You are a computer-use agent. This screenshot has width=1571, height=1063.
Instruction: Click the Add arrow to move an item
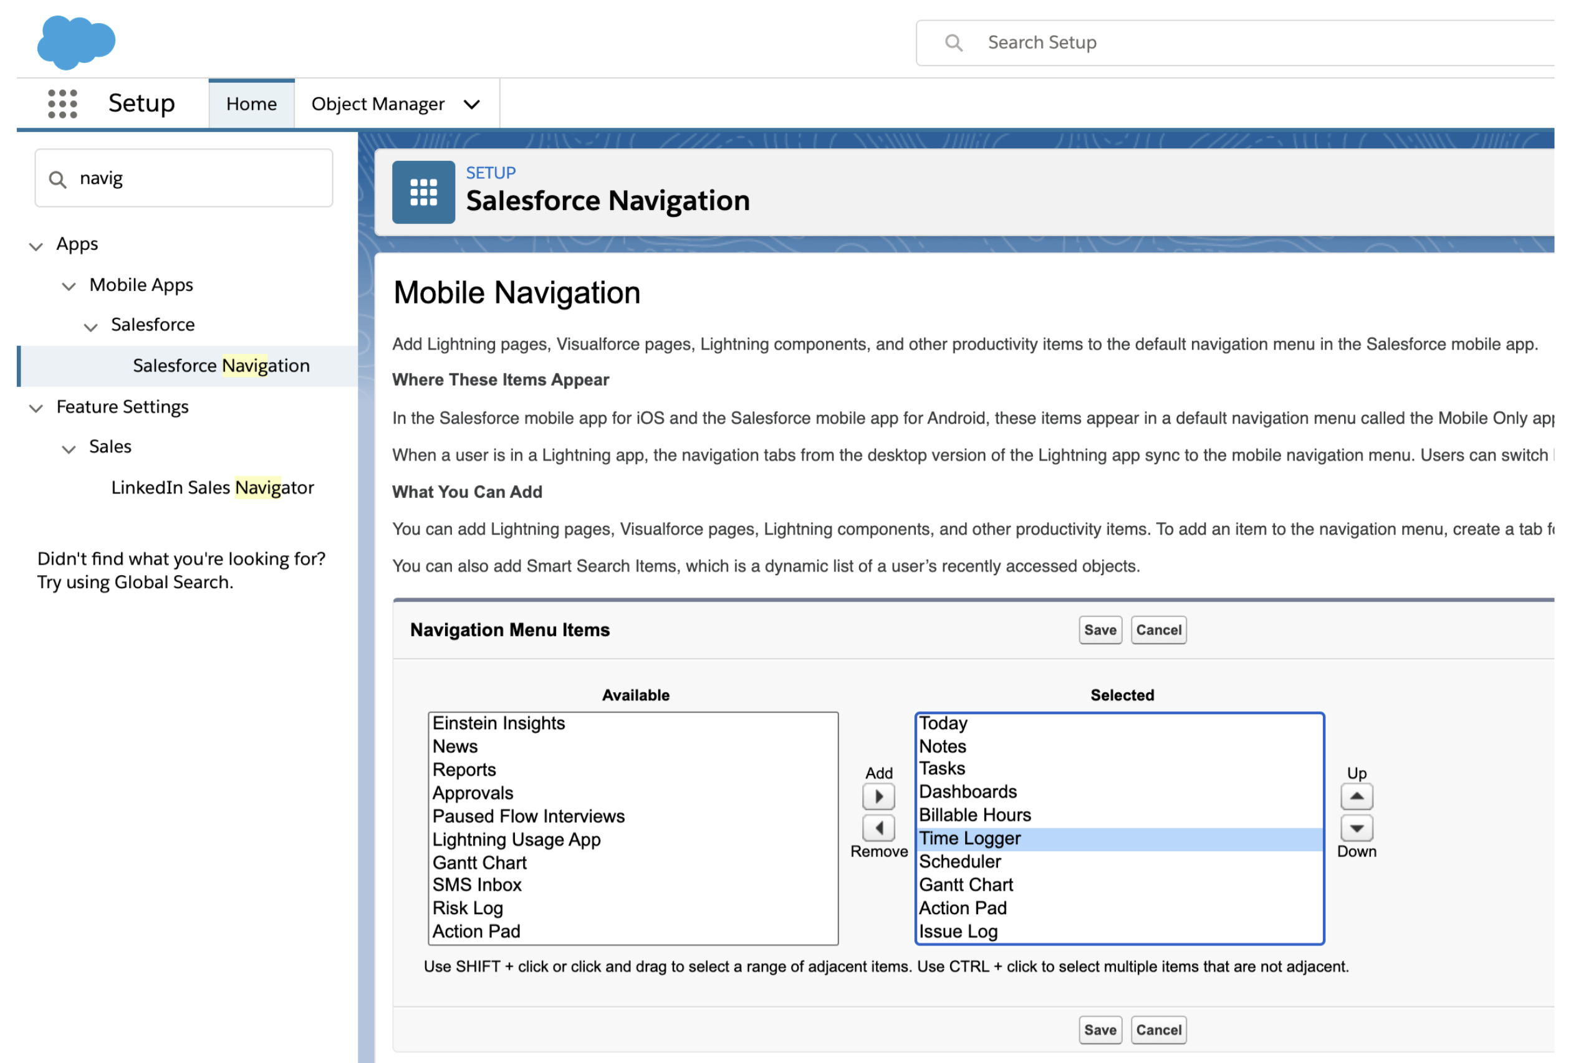pos(878,796)
